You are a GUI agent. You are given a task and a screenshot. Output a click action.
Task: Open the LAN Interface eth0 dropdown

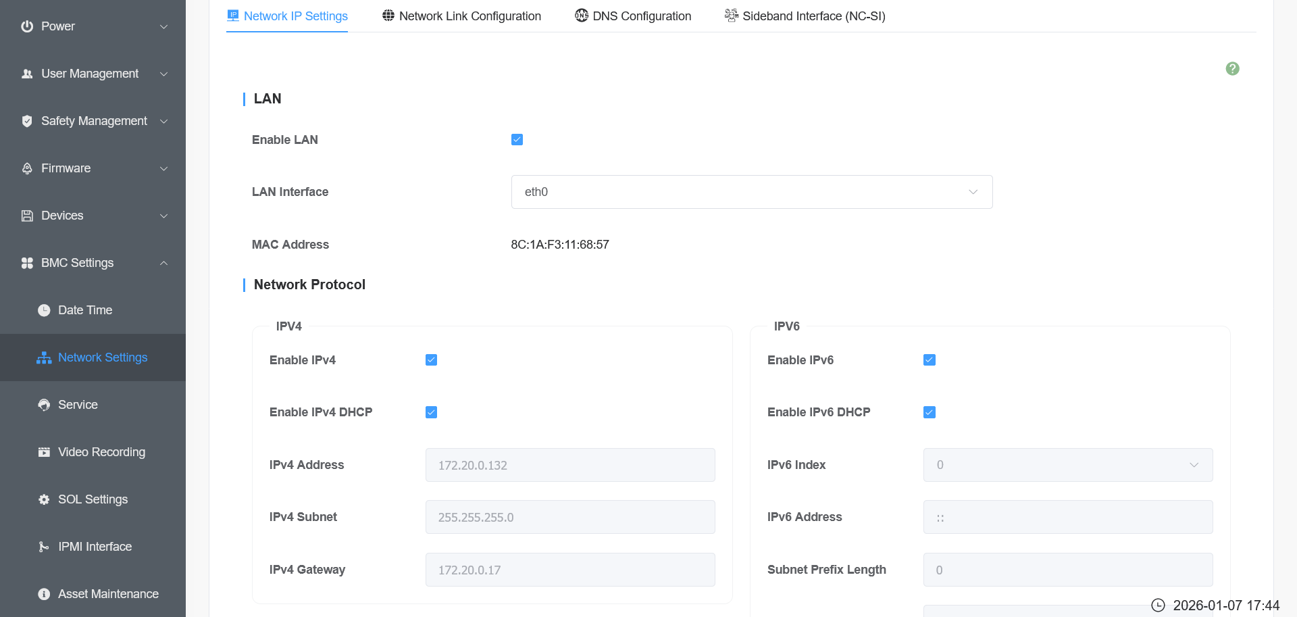(751, 192)
